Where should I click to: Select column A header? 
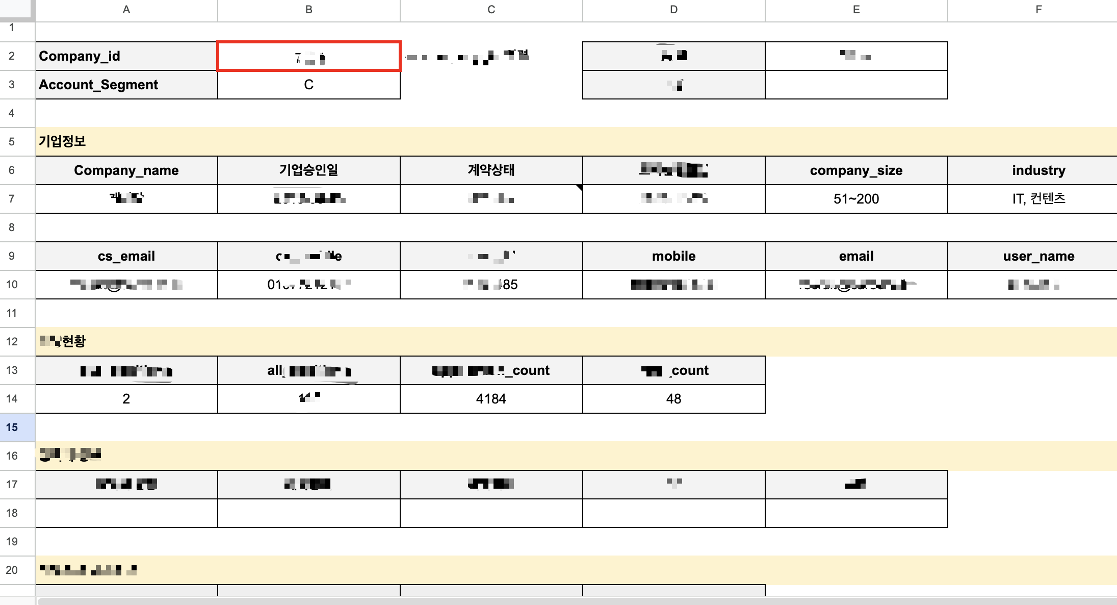pos(126,10)
